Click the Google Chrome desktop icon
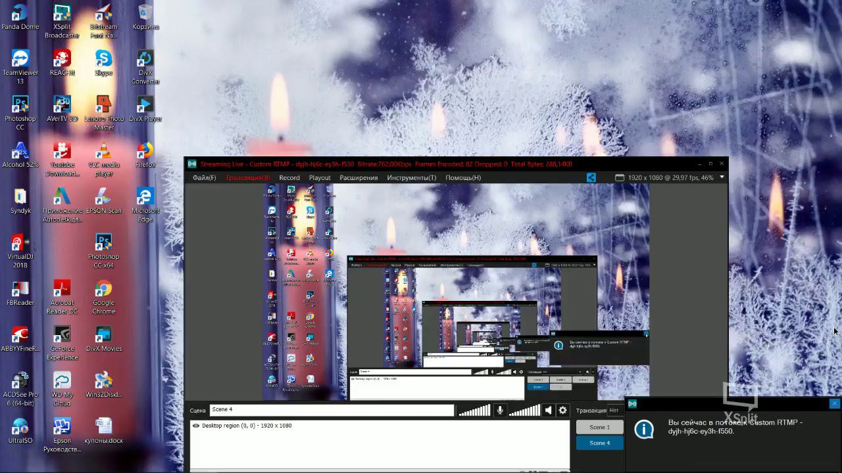Screen dimensions: 842x473 [103, 298]
